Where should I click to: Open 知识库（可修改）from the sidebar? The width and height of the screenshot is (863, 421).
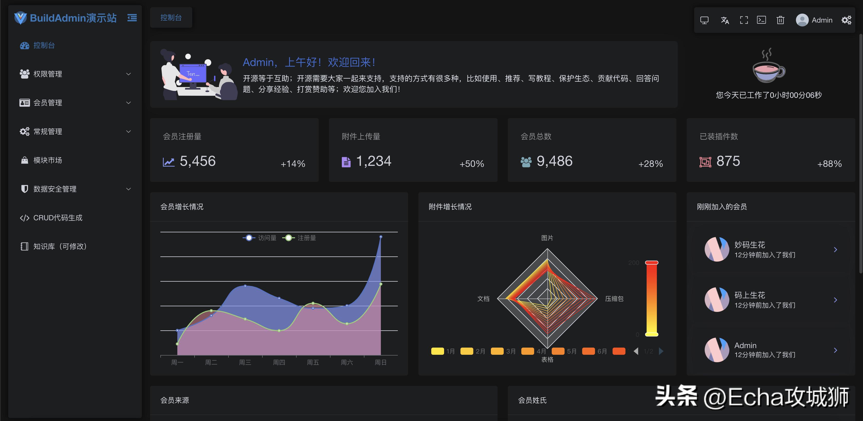[x=60, y=246]
